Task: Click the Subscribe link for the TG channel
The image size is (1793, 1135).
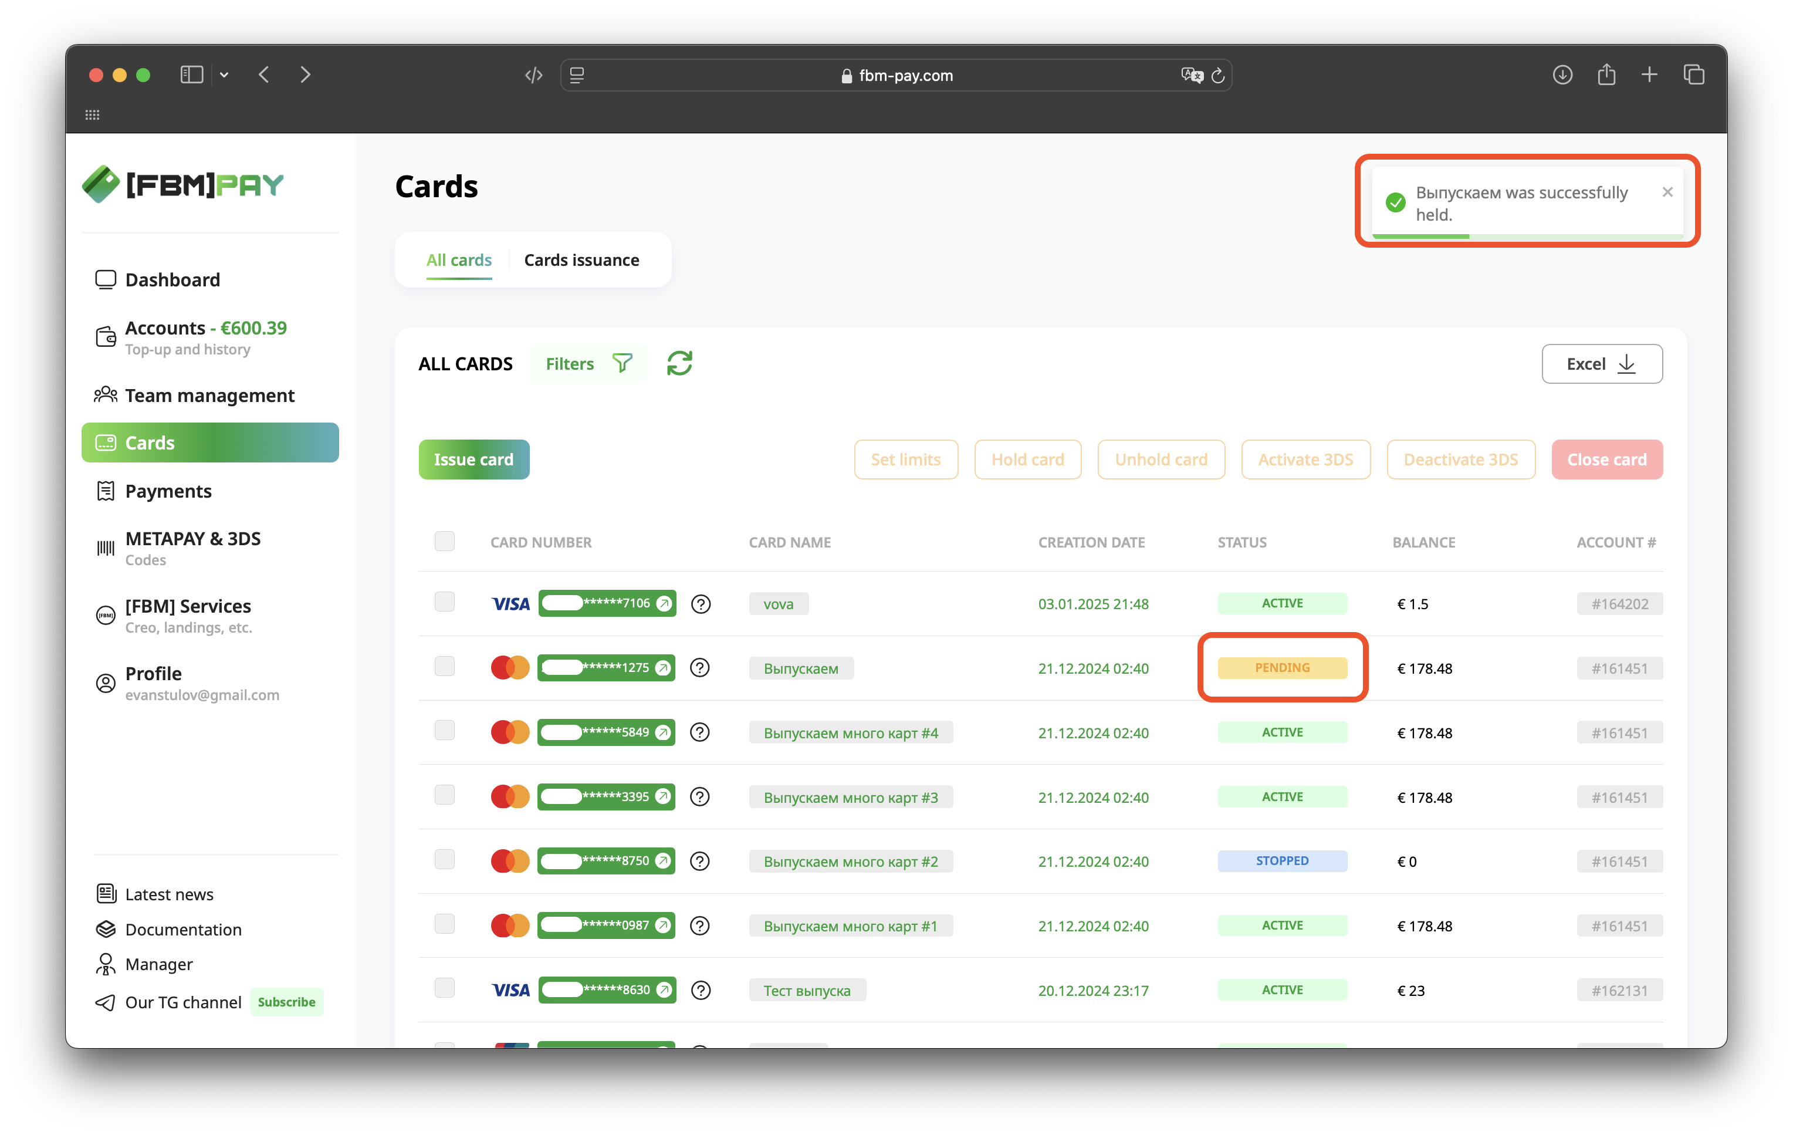Action: (286, 1002)
